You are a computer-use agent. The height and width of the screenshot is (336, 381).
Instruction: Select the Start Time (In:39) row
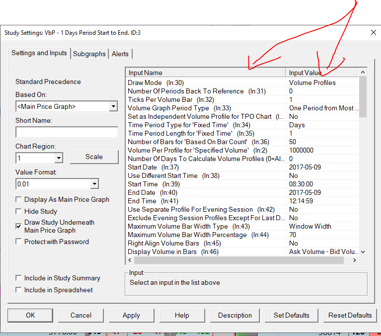[x=242, y=184]
